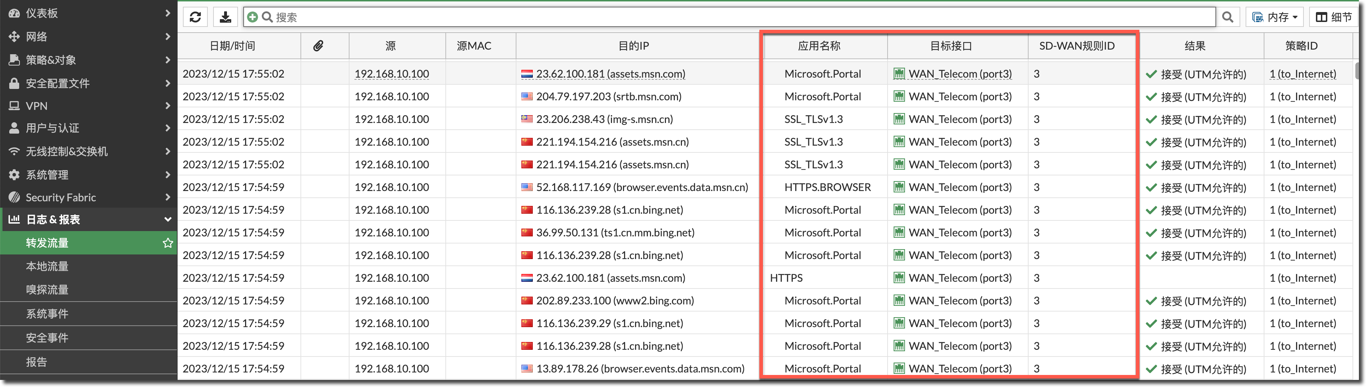Click the 仪表板 dashboard icon
1366x387 pixels.
point(14,13)
